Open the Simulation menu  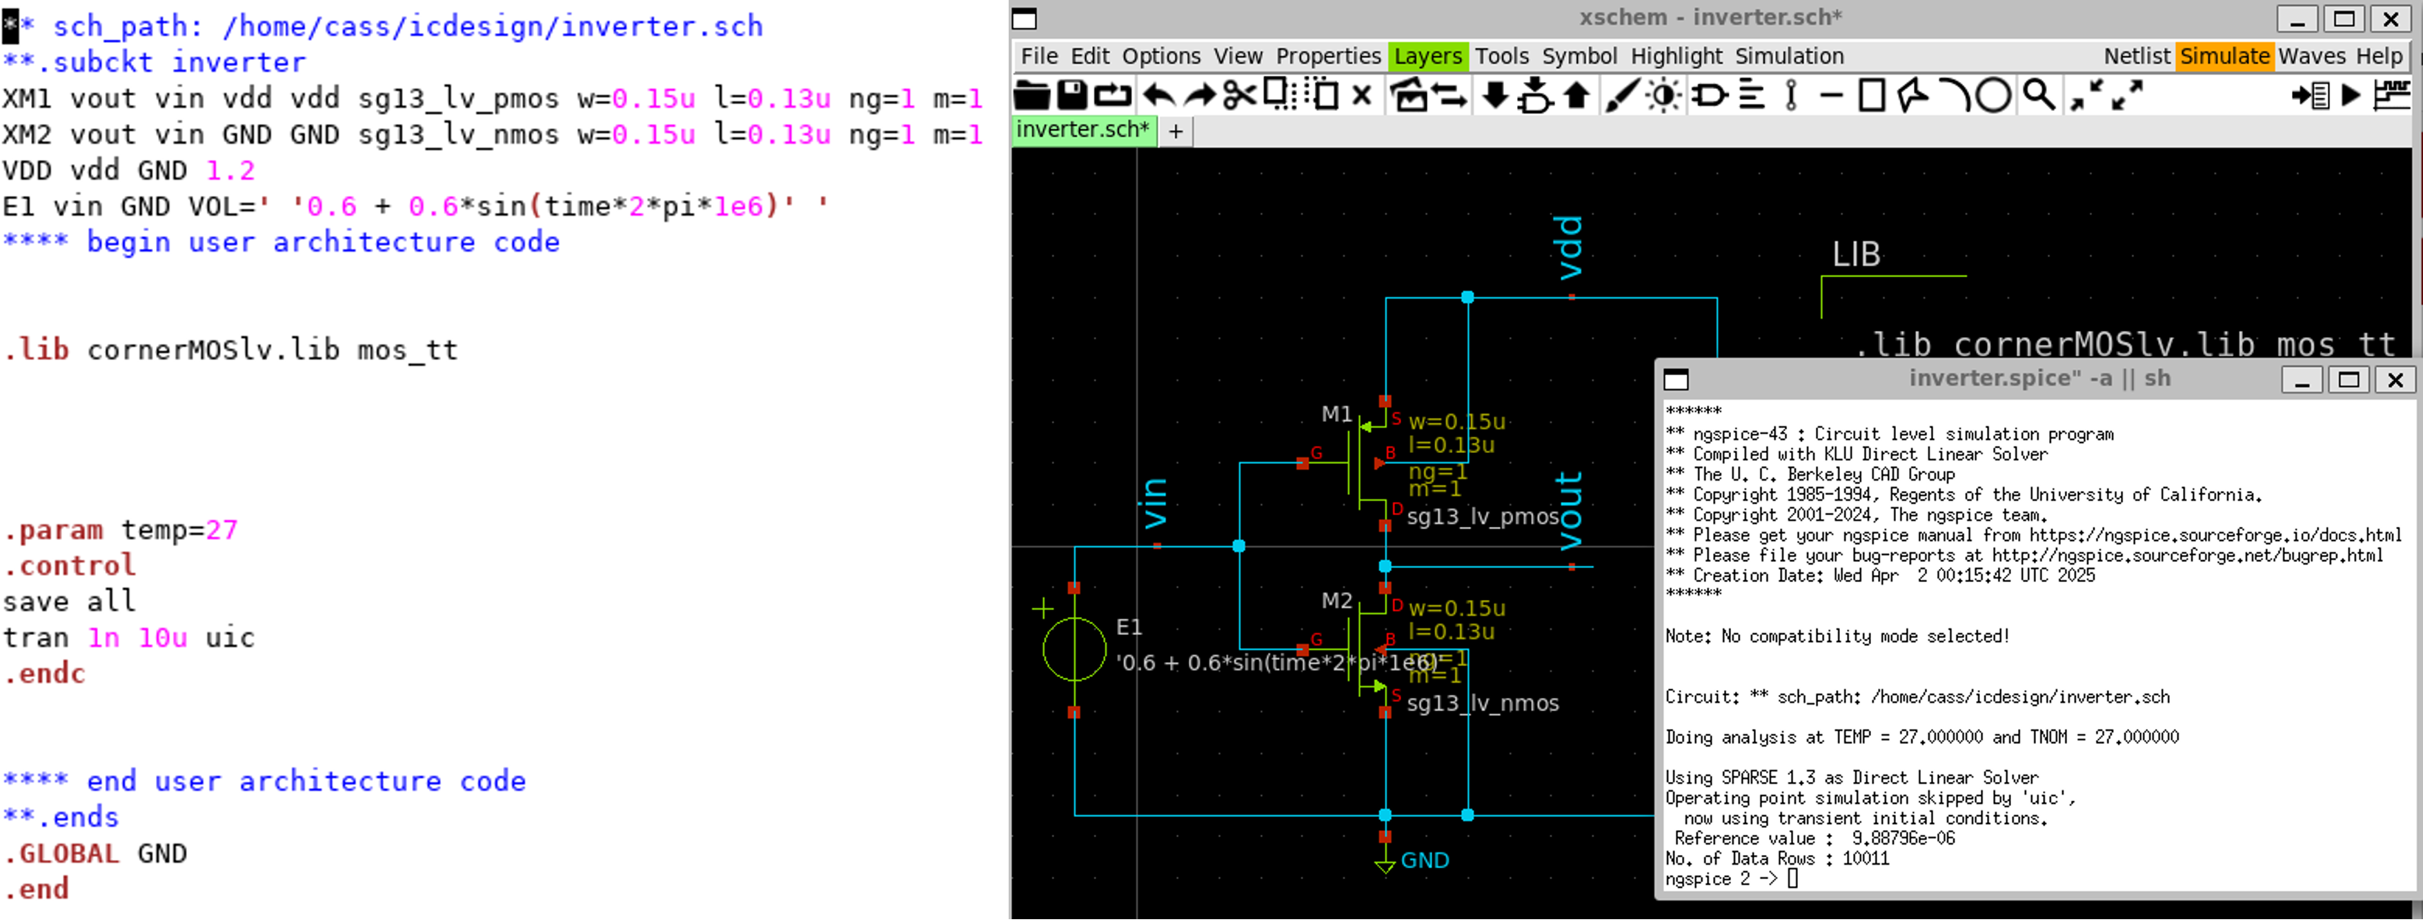tap(1788, 57)
